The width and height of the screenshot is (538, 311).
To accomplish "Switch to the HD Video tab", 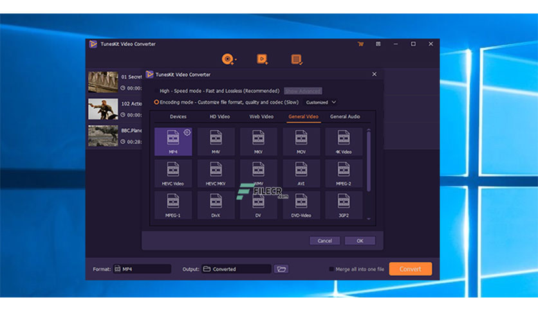I will (219, 116).
